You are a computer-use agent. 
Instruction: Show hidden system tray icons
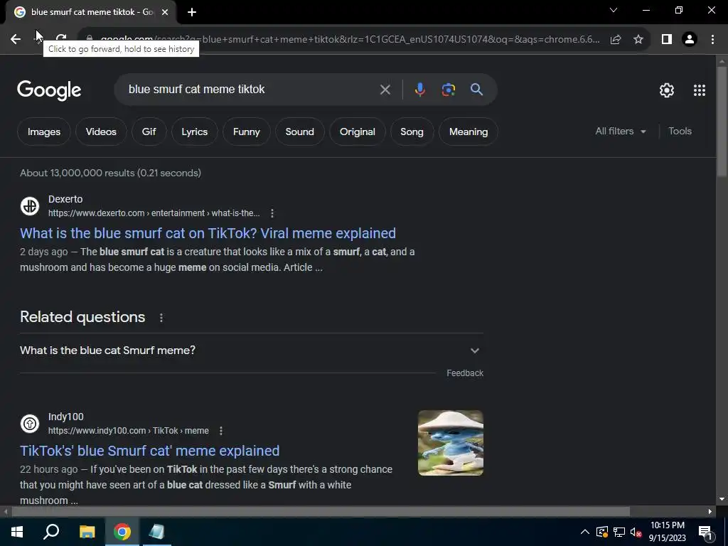click(585, 532)
